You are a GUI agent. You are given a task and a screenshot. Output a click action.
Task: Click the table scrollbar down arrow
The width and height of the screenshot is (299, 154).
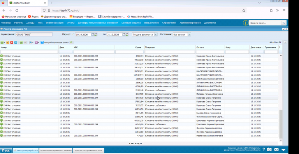pos(281,140)
